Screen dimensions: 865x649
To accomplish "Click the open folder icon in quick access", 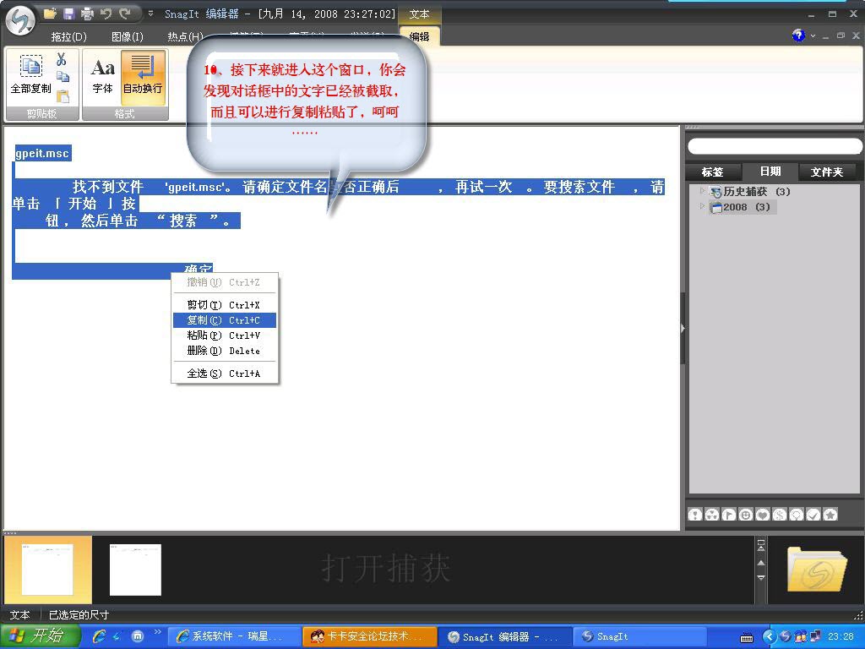I will pos(50,14).
